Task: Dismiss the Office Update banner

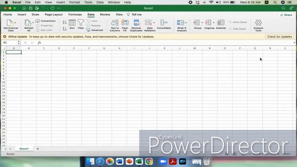Action: pyautogui.click(x=5, y=37)
